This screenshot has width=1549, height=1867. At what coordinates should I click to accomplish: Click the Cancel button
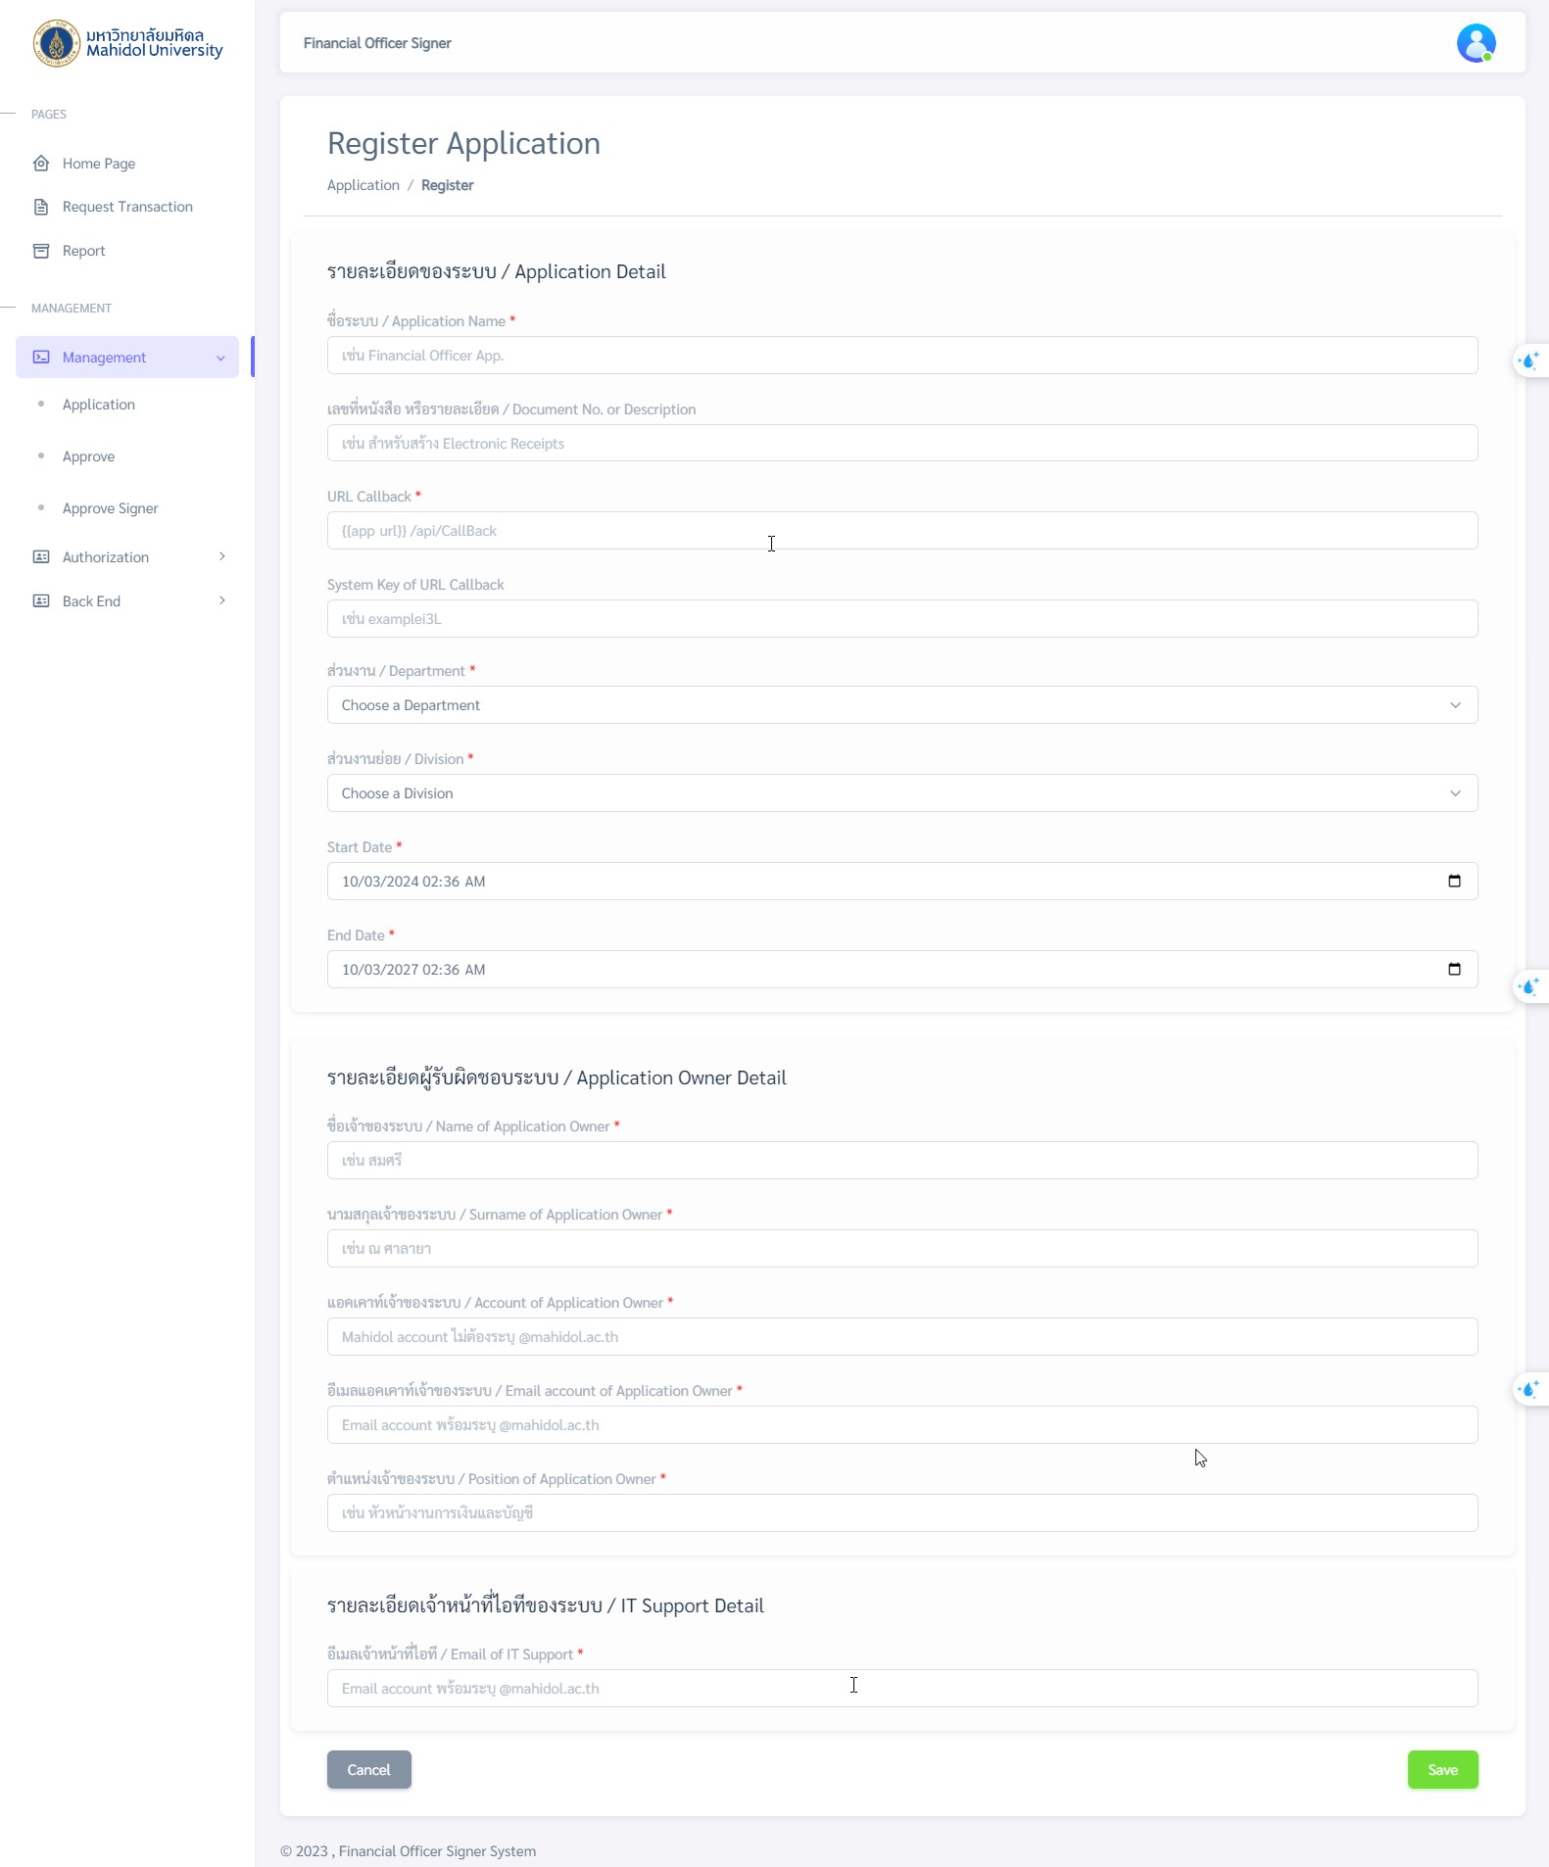[368, 1769]
